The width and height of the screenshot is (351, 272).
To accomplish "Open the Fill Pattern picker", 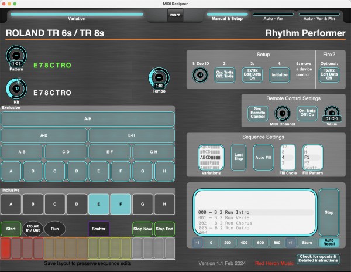I will click(312, 158).
